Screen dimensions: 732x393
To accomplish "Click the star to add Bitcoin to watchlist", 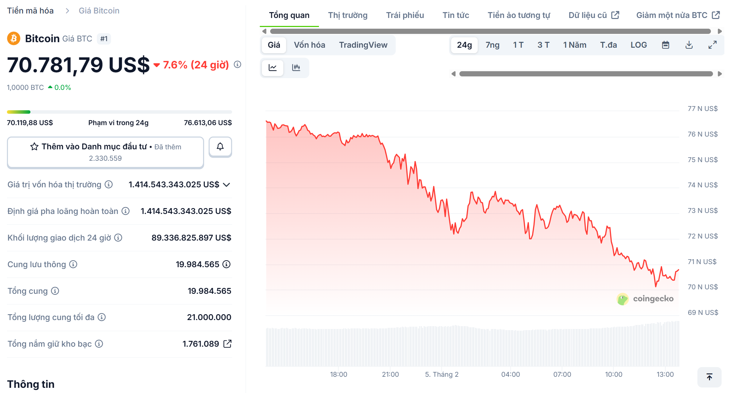I will (34, 147).
